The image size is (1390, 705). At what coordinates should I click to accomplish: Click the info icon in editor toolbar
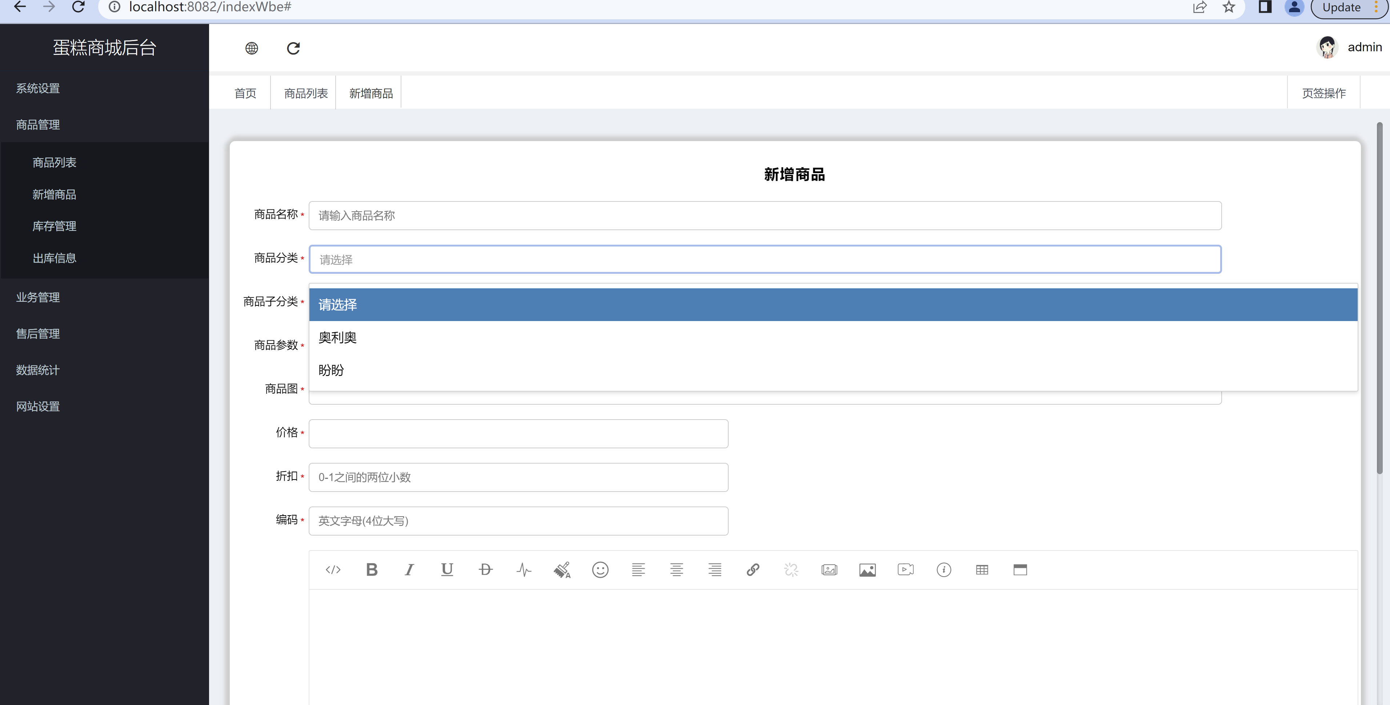[944, 570]
